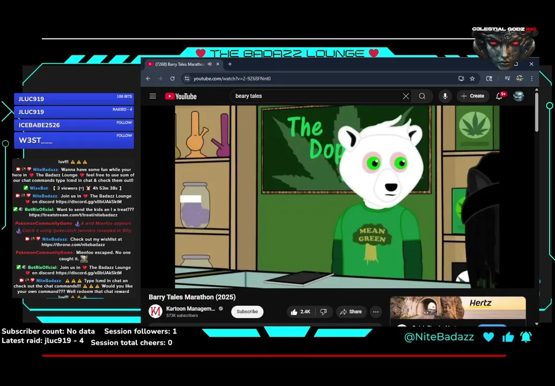Click the Chrome address bar URL

coord(232,78)
